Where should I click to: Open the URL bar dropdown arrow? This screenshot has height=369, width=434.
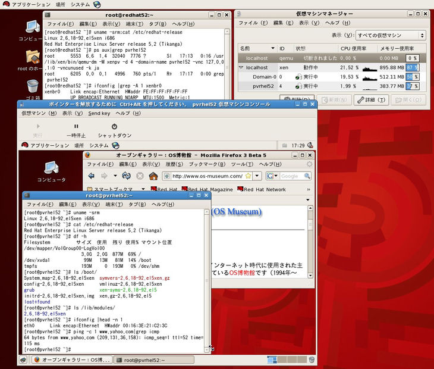click(x=257, y=176)
